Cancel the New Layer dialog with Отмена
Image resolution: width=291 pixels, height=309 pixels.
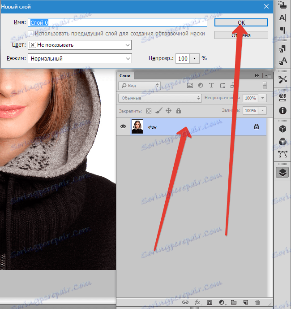click(x=241, y=35)
